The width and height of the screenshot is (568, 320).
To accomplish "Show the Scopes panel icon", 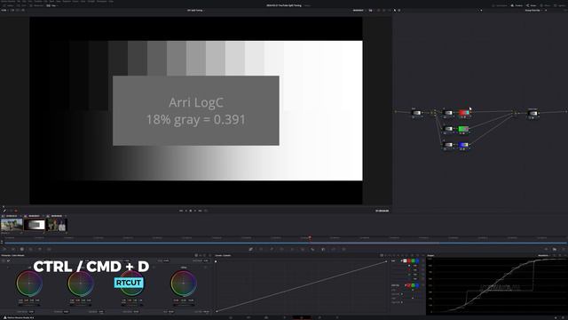I will tap(555, 249).
